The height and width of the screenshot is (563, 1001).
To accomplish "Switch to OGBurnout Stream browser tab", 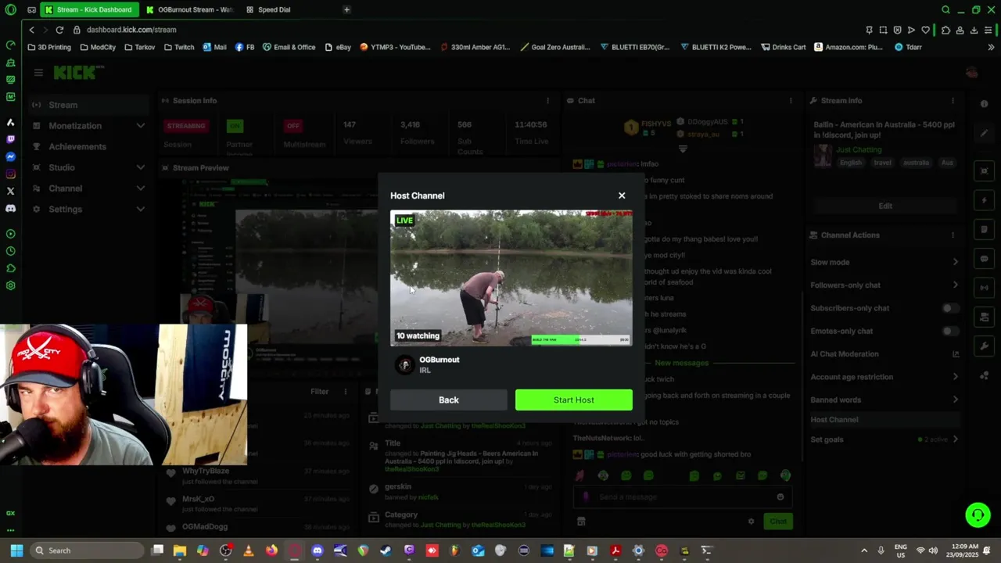I will click(x=190, y=9).
